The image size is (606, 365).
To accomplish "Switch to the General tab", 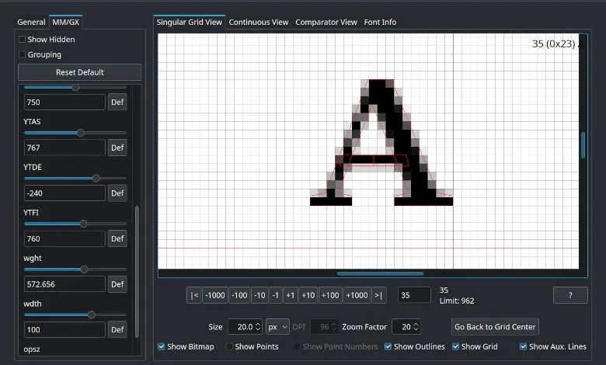I will pos(31,22).
